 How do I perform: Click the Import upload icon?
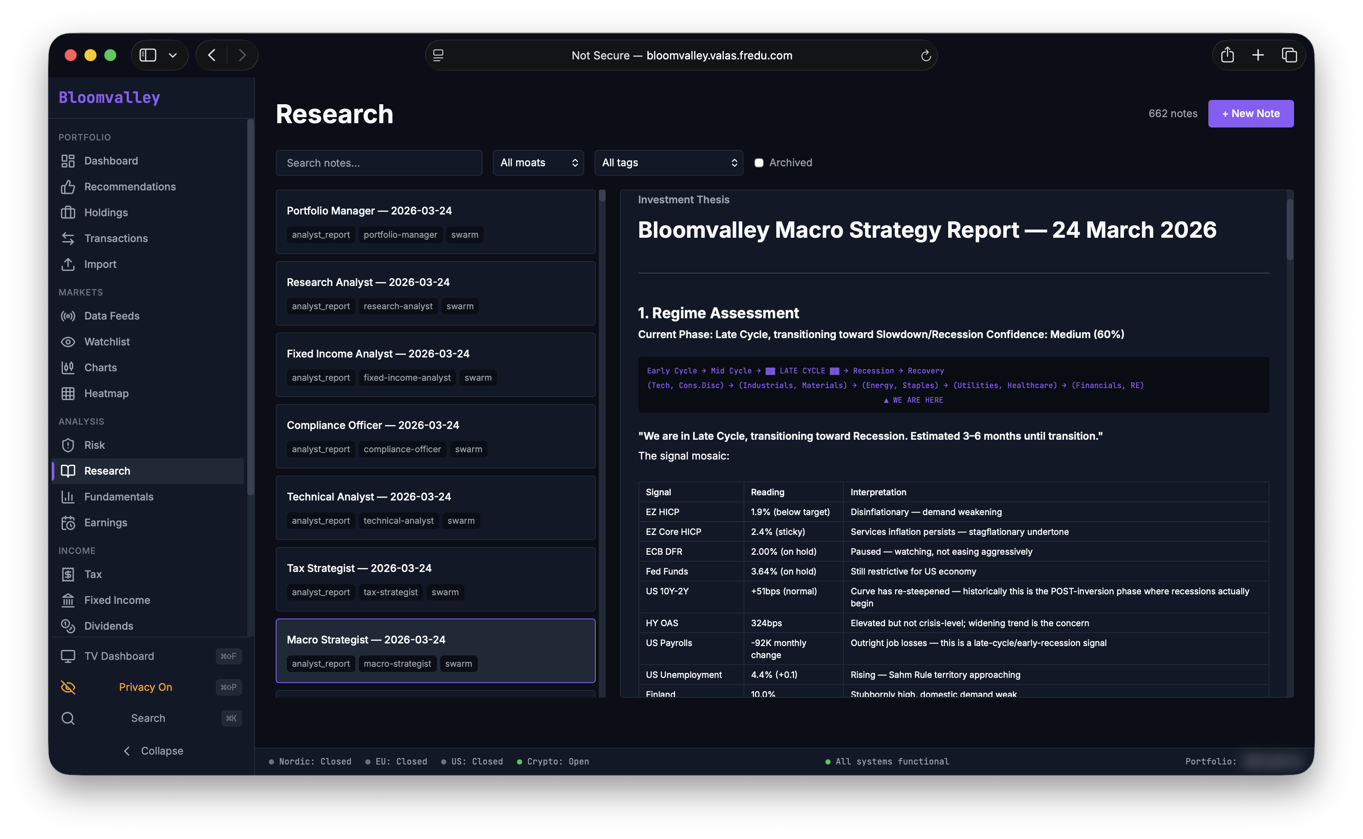(68, 264)
